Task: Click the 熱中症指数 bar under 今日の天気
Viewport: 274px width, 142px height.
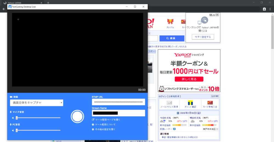Action: [x=179, y=125]
